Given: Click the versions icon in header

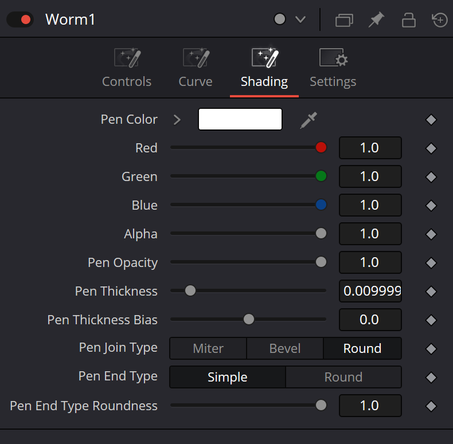Looking at the screenshot, I should coord(344,20).
